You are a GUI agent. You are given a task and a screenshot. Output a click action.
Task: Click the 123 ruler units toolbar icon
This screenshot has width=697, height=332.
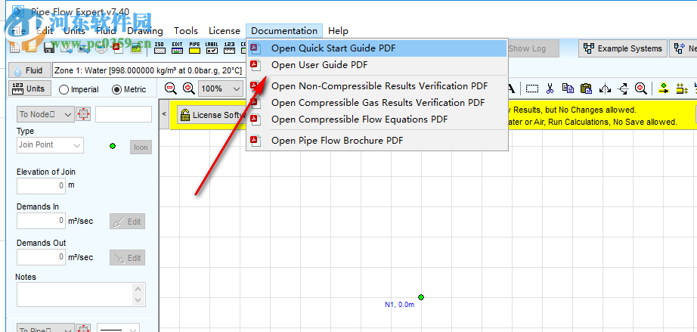click(x=229, y=48)
